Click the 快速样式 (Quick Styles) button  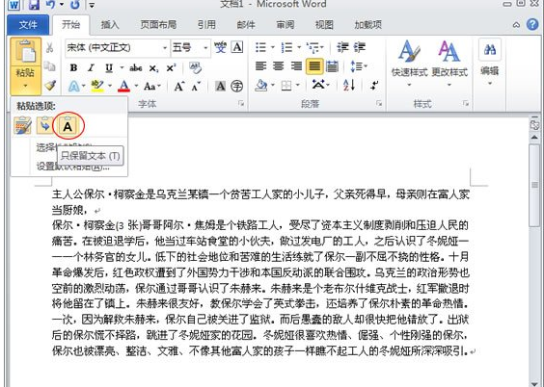point(409,64)
